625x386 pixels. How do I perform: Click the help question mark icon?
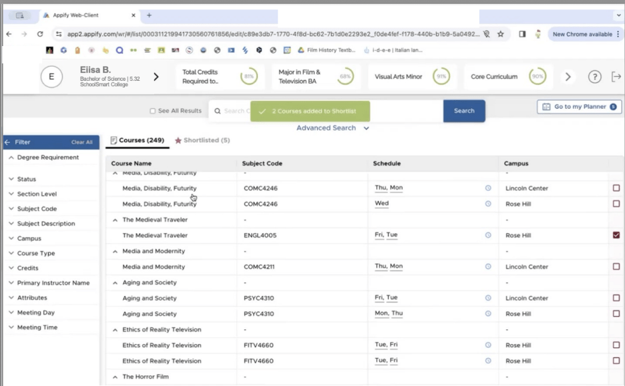[x=594, y=77]
